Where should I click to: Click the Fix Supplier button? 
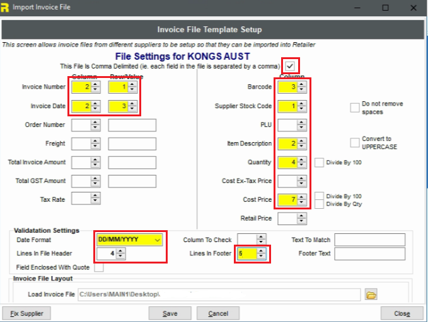click(26, 313)
